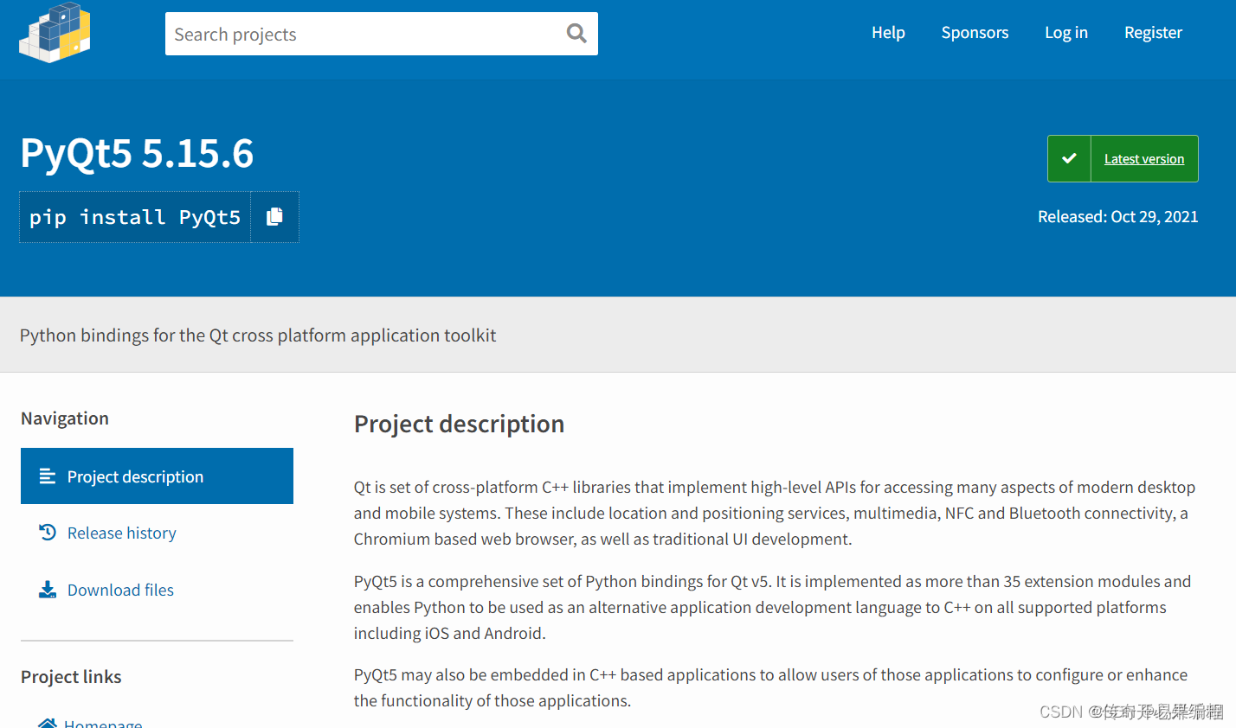Open the Register page
This screenshot has width=1236, height=728.
click(x=1153, y=33)
